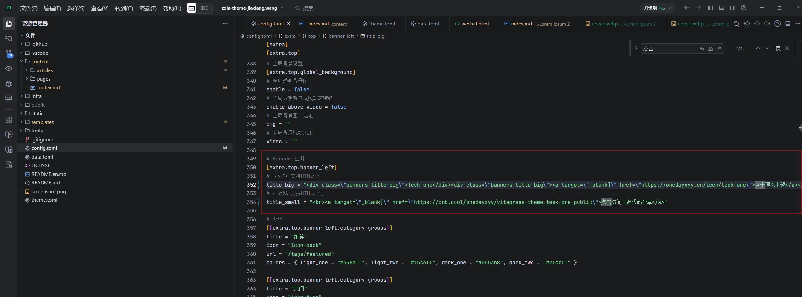This screenshot has height=297, width=802.
Task: Open Remote Explorer monitor icon
Action: tap(9, 98)
